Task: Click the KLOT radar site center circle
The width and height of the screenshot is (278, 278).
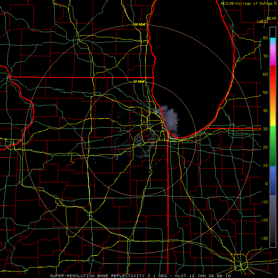Action: tap(138, 139)
